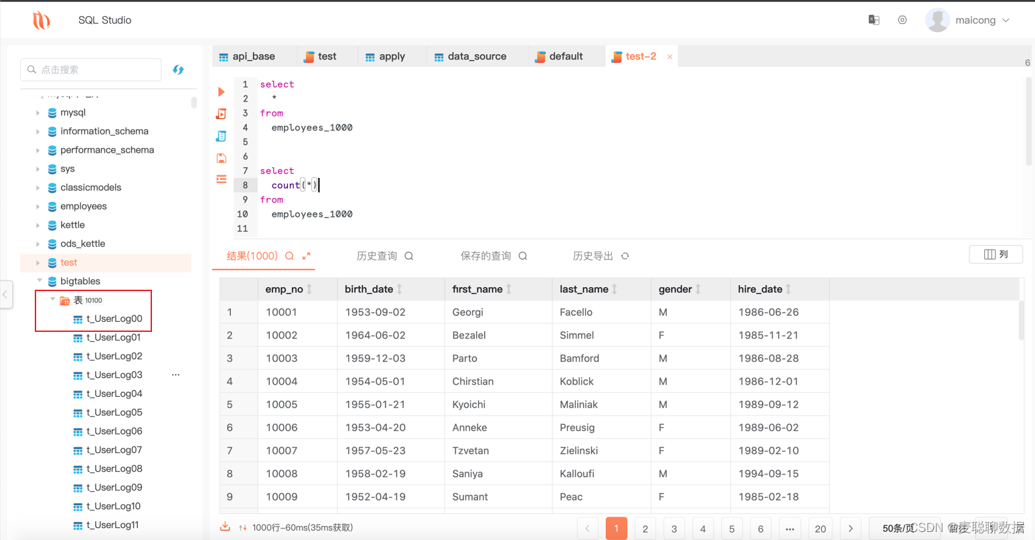Search results via magnifier beside 结果(1000)
1035x540 pixels.
pyautogui.click(x=289, y=256)
